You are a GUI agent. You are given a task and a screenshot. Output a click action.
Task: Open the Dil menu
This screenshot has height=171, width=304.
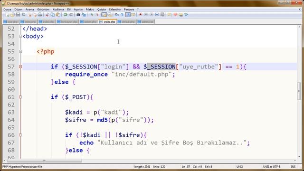coord(69,9)
